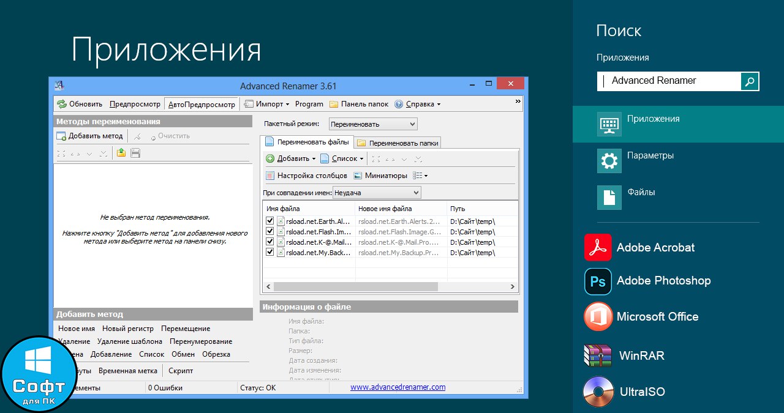The height and width of the screenshot is (413, 784).
Task: Open Панель папок via its folder icon
Action: point(334,104)
